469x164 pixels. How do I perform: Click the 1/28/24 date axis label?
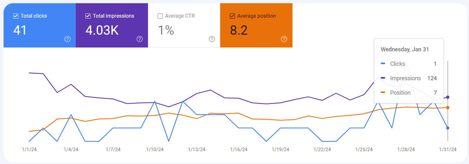[x=406, y=150]
